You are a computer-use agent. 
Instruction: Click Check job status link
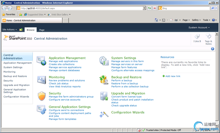[59, 83]
